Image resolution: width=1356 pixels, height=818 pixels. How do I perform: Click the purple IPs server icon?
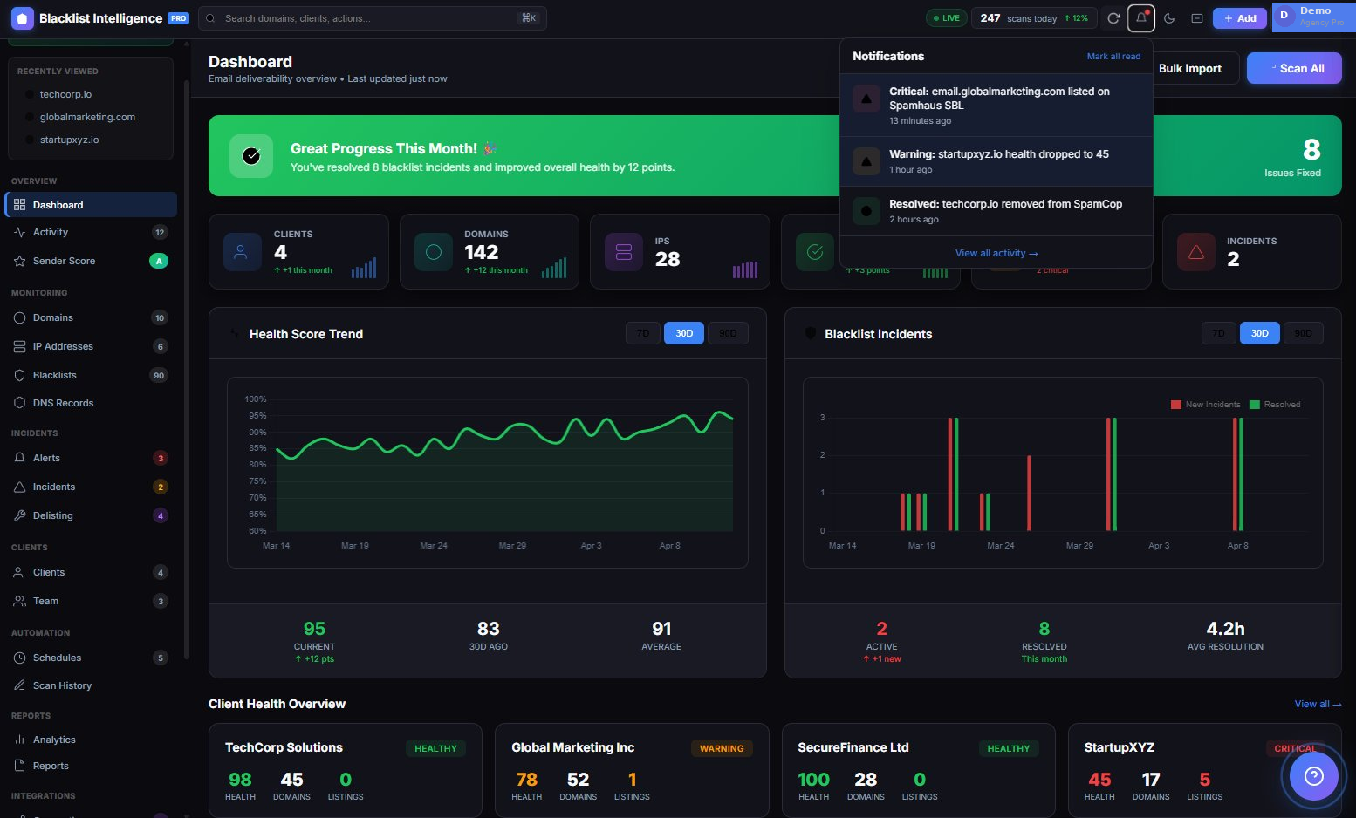[x=624, y=252]
